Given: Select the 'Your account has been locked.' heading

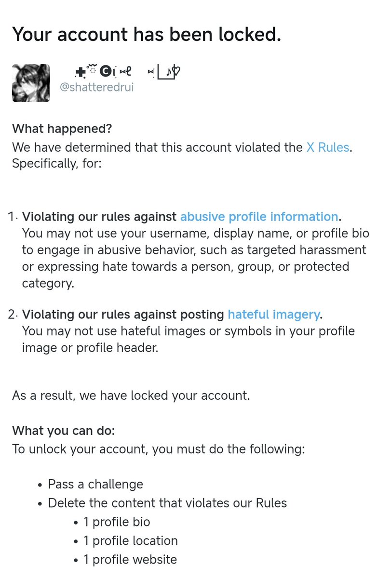Looking at the screenshot, I should (x=147, y=34).
